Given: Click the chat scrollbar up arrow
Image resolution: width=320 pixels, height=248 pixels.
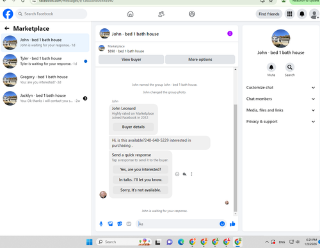Looking at the screenshot, I should tap(236, 69).
